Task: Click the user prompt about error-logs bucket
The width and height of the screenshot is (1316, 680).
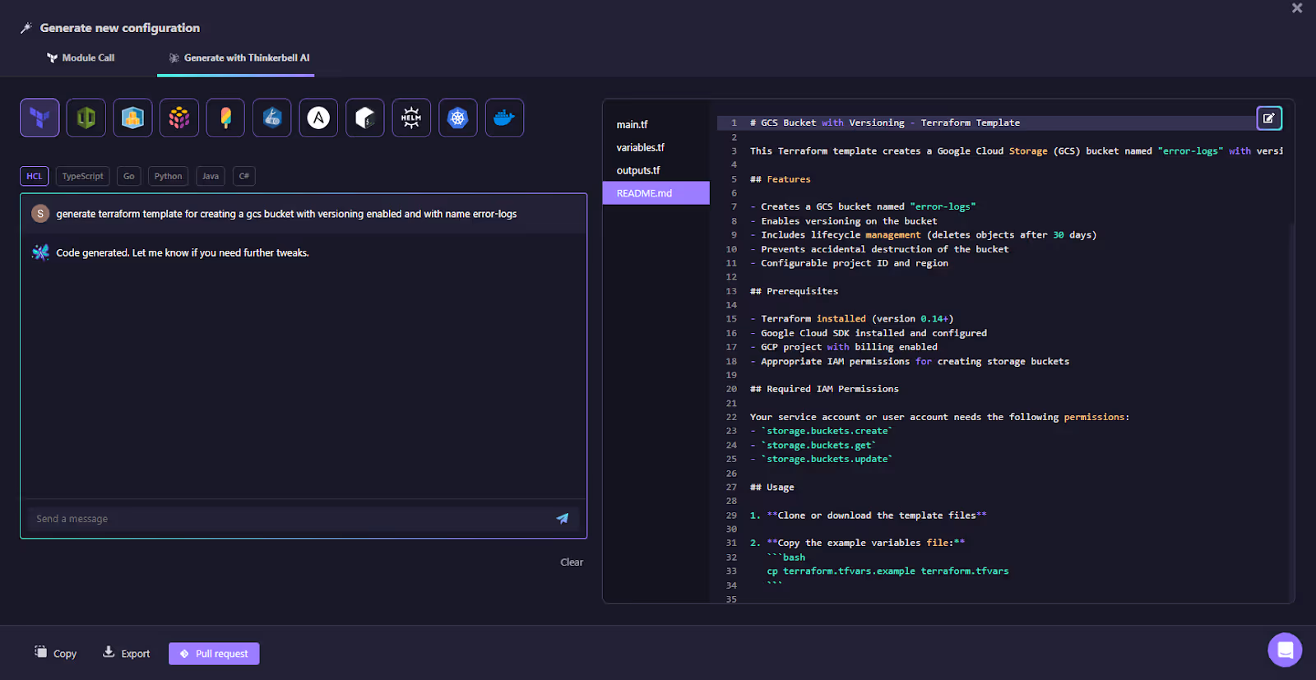Action: click(286, 214)
